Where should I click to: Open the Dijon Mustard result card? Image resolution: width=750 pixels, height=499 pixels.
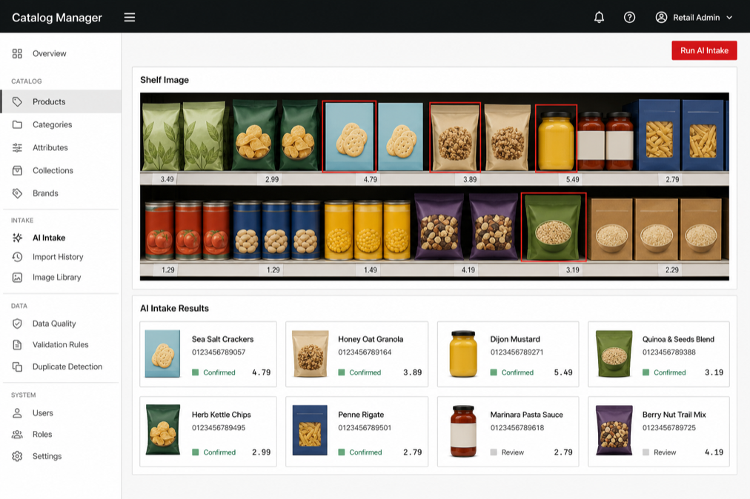(x=508, y=354)
